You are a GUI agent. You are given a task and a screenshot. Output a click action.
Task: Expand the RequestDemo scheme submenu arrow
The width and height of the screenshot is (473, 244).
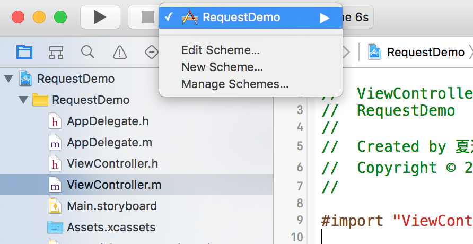325,18
